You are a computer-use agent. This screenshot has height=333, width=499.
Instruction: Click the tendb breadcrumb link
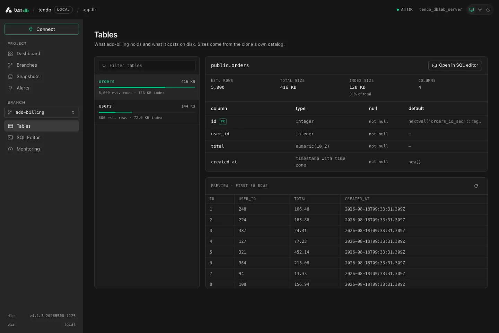pyautogui.click(x=45, y=10)
